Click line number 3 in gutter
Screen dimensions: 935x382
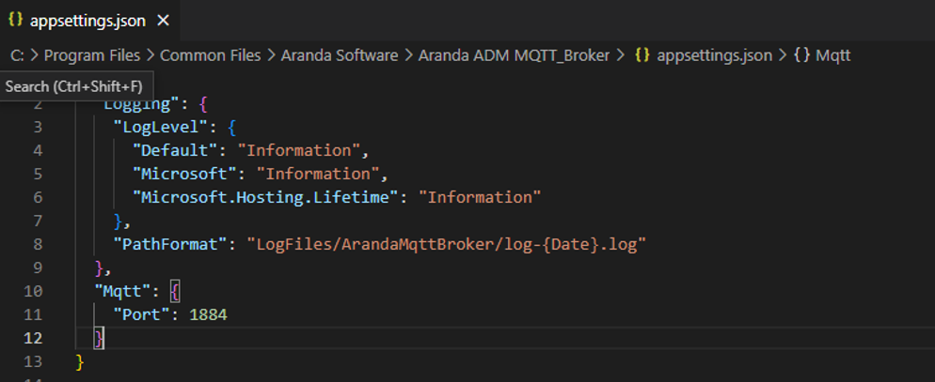39,127
